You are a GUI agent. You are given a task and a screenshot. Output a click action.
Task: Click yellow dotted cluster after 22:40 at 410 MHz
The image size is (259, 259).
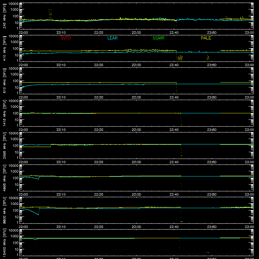pyautogui.click(x=180, y=58)
